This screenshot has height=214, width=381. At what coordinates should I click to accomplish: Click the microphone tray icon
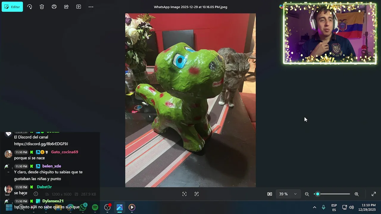click(324, 207)
